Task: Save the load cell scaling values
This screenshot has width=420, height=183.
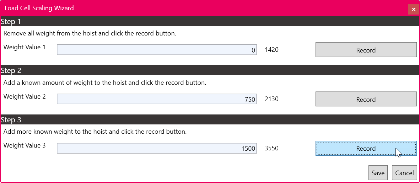Action: [378, 173]
